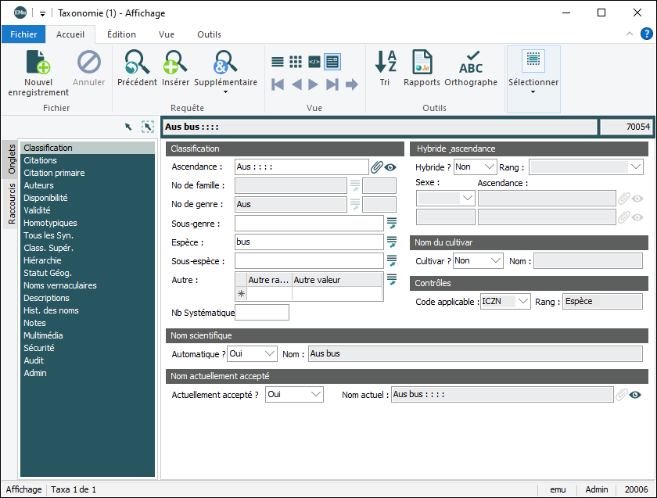Image resolution: width=657 pixels, height=498 pixels.
Task: Open the Fichier menu tab
Action: pos(23,34)
